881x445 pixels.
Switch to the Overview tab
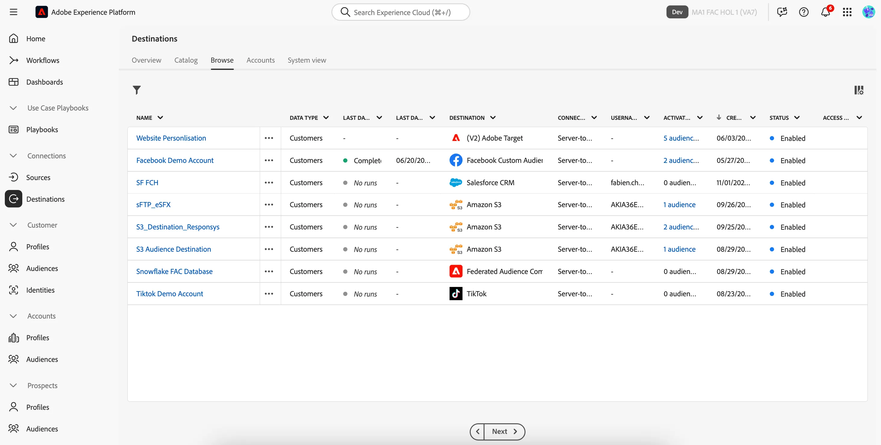[x=146, y=60]
